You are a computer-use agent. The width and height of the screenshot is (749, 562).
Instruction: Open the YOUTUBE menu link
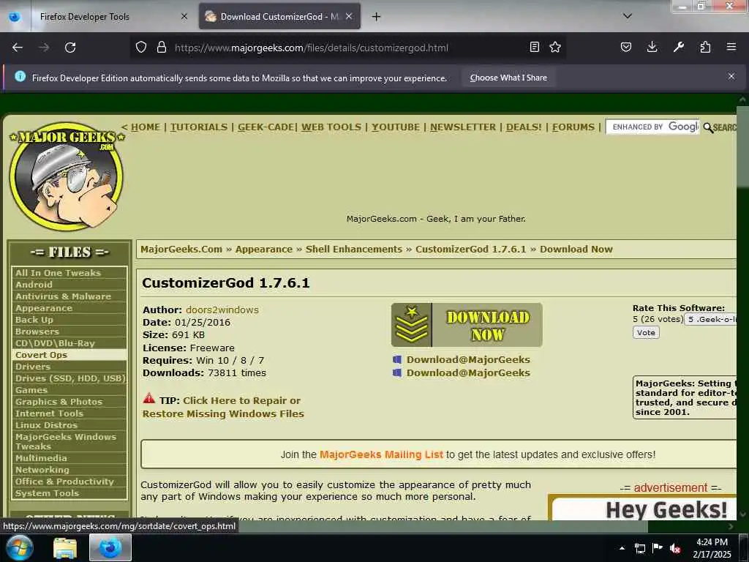click(x=396, y=127)
